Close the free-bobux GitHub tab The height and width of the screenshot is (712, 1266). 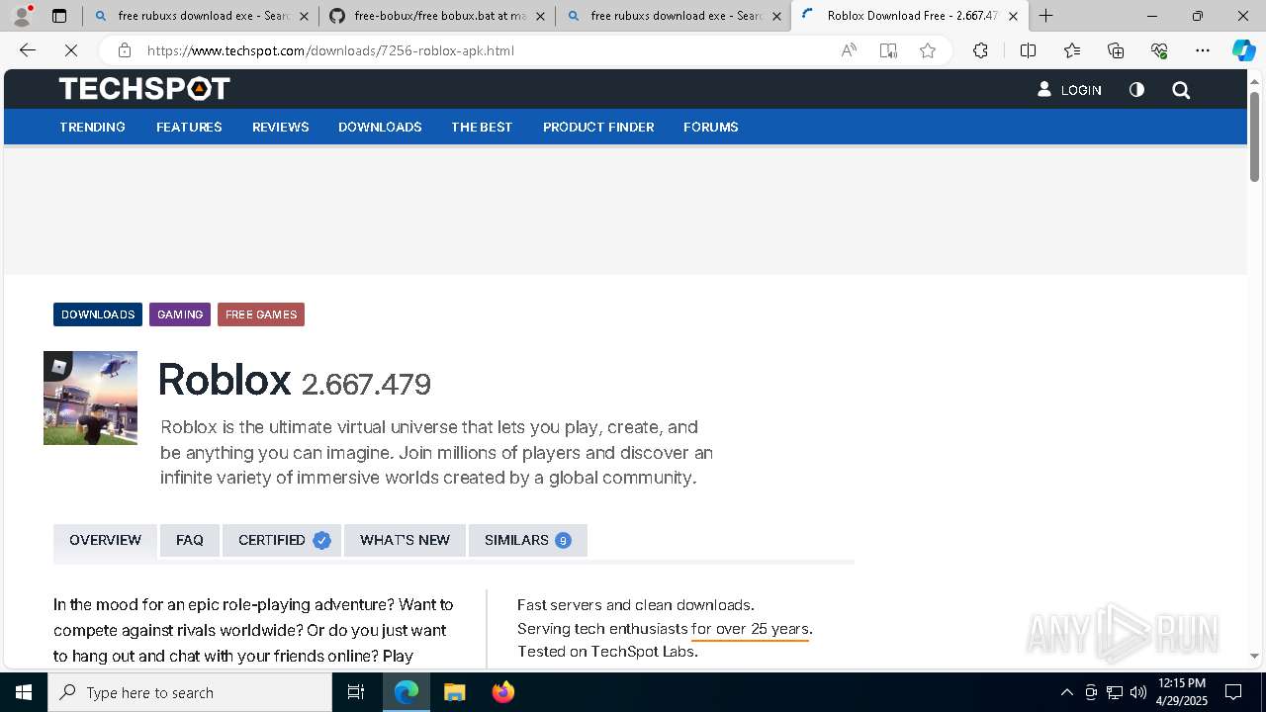(x=540, y=16)
